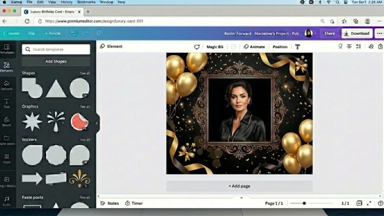Image resolution: width=384 pixels, height=216 pixels.
Task: Open the Audio sidebar panel
Action: (7, 201)
